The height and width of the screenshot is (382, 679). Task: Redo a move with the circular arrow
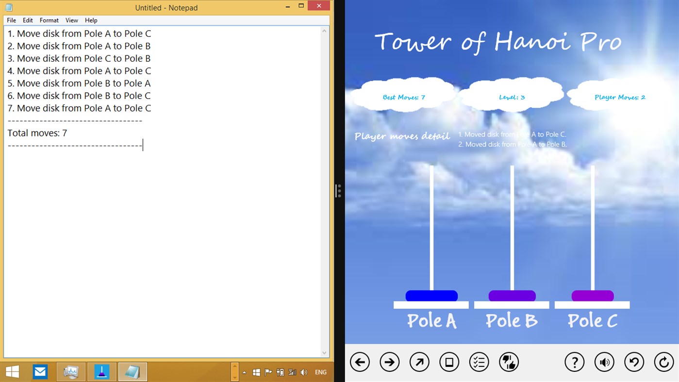(663, 362)
